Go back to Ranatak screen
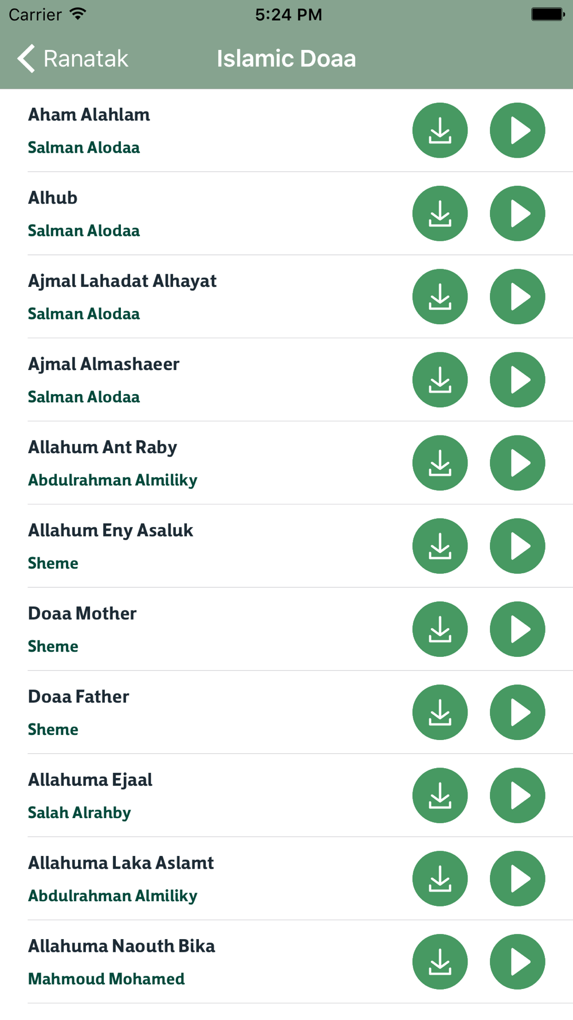Screen dimensions: 573x1020 73,59
